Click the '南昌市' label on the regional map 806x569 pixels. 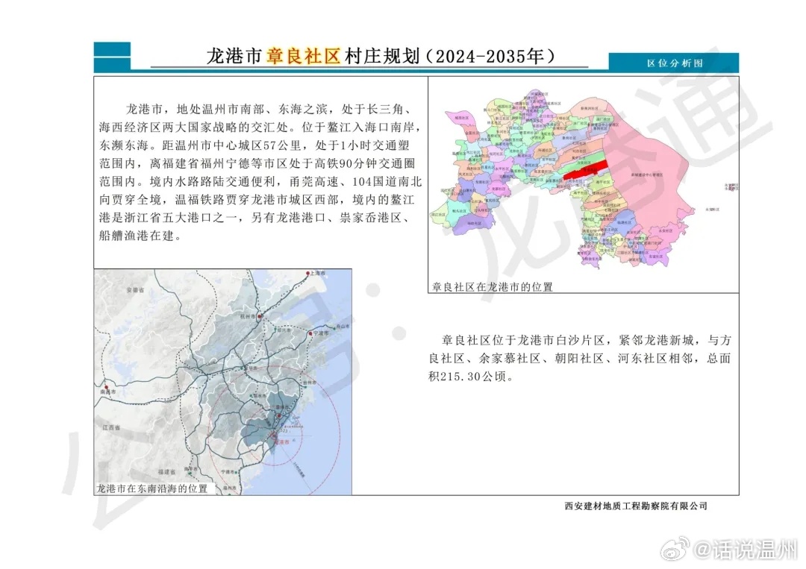click(x=108, y=392)
